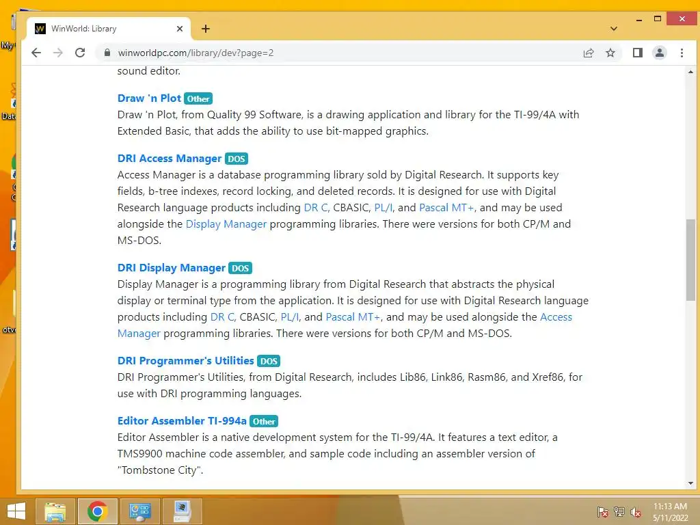Open network status in system tray

coord(619,511)
